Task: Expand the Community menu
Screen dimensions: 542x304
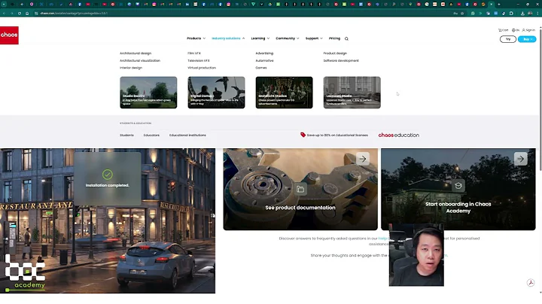Action: (x=288, y=38)
